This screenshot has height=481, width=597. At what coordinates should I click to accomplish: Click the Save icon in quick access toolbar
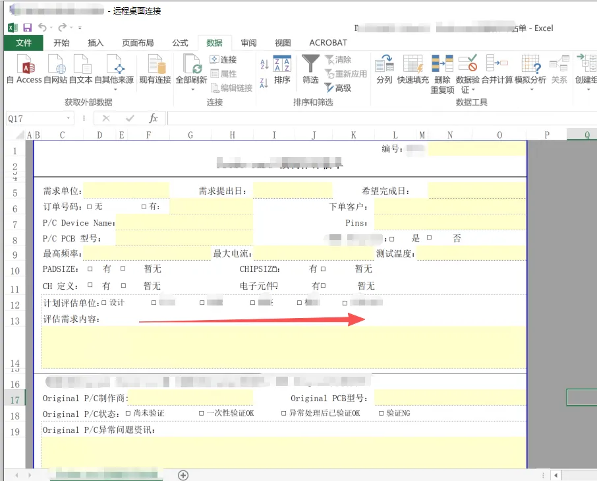[28, 28]
